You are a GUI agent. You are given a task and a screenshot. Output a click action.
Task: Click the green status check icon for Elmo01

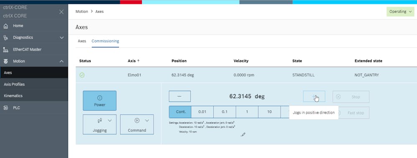pos(82,75)
